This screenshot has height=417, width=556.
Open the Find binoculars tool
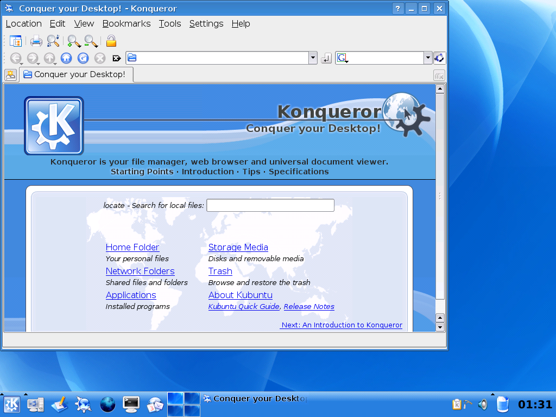click(x=53, y=41)
